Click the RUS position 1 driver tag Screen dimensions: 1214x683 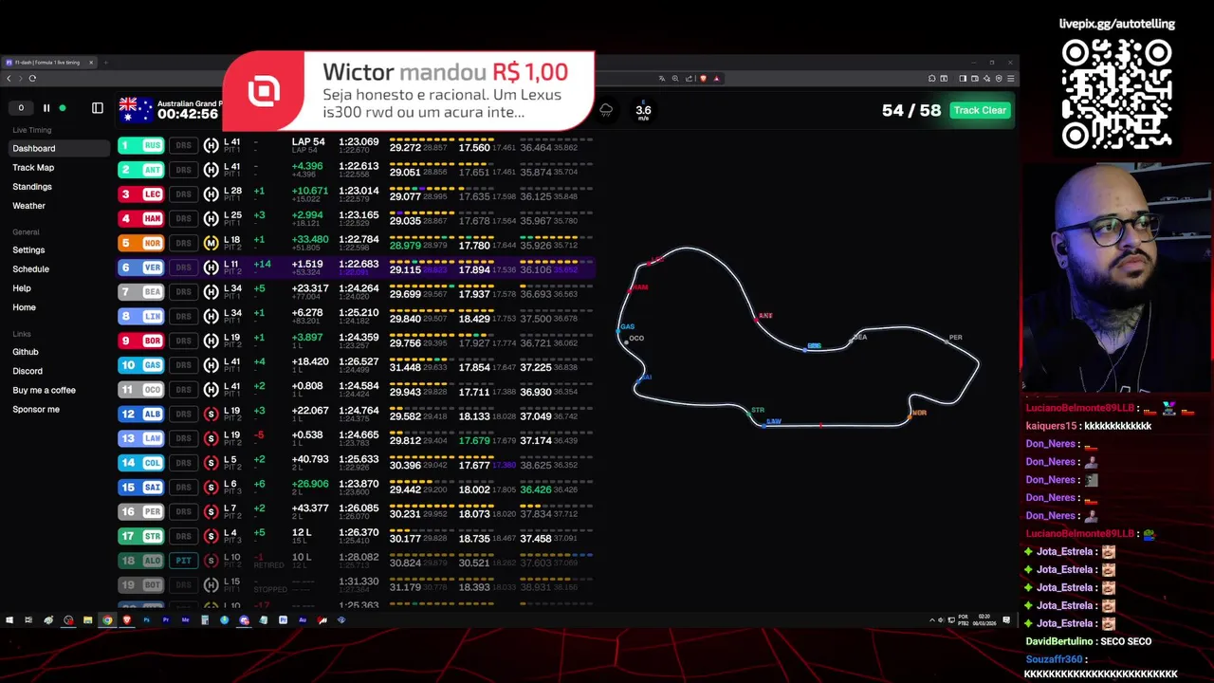(x=141, y=145)
